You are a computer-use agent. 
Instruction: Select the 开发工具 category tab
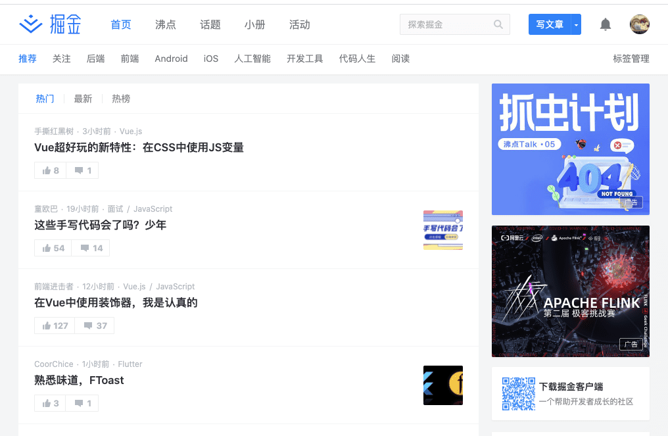pyautogui.click(x=305, y=59)
